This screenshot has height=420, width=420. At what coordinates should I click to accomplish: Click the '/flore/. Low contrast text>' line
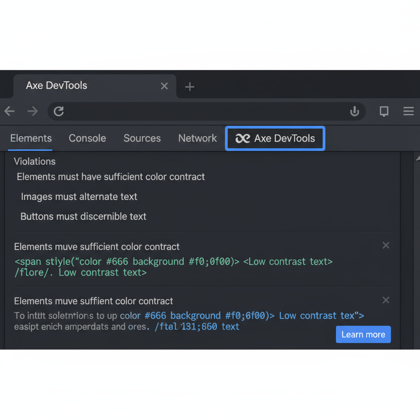coord(80,273)
